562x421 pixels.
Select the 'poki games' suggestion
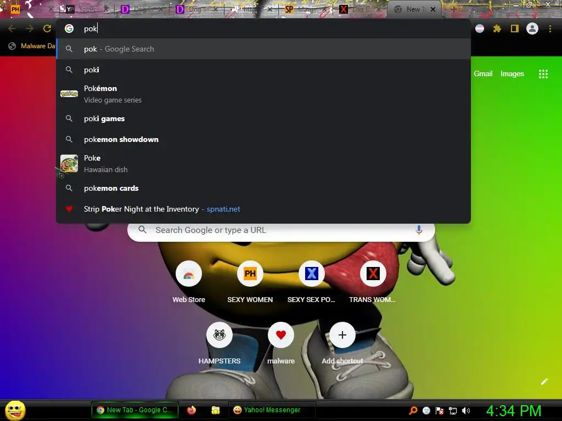click(x=263, y=118)
